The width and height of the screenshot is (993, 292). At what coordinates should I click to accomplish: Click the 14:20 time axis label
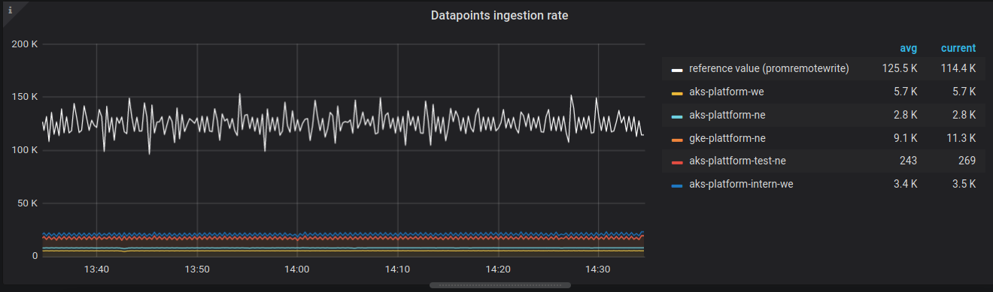pos(497,269)
